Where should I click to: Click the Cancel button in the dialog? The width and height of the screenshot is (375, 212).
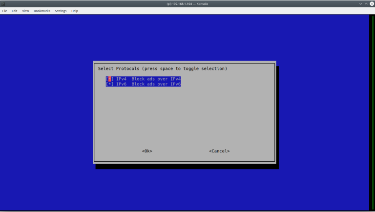[x=219, y=151]
